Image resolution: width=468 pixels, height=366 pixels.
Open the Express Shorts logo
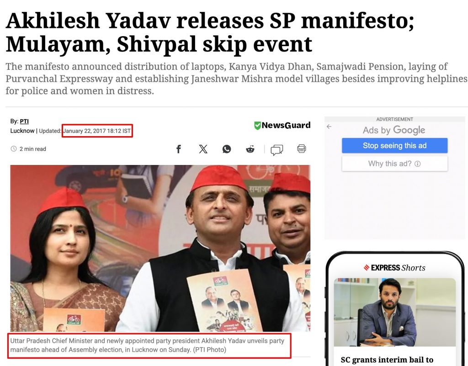(394, 268)
